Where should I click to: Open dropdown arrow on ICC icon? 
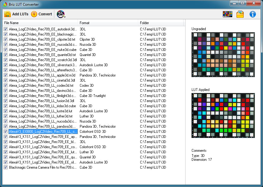pyautogui.click(x=65, y=17)
